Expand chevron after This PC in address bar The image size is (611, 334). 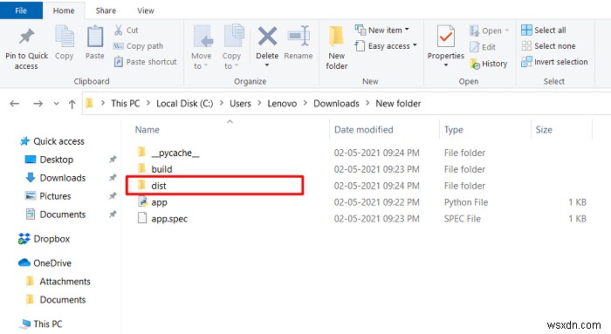tap(148, 103)
